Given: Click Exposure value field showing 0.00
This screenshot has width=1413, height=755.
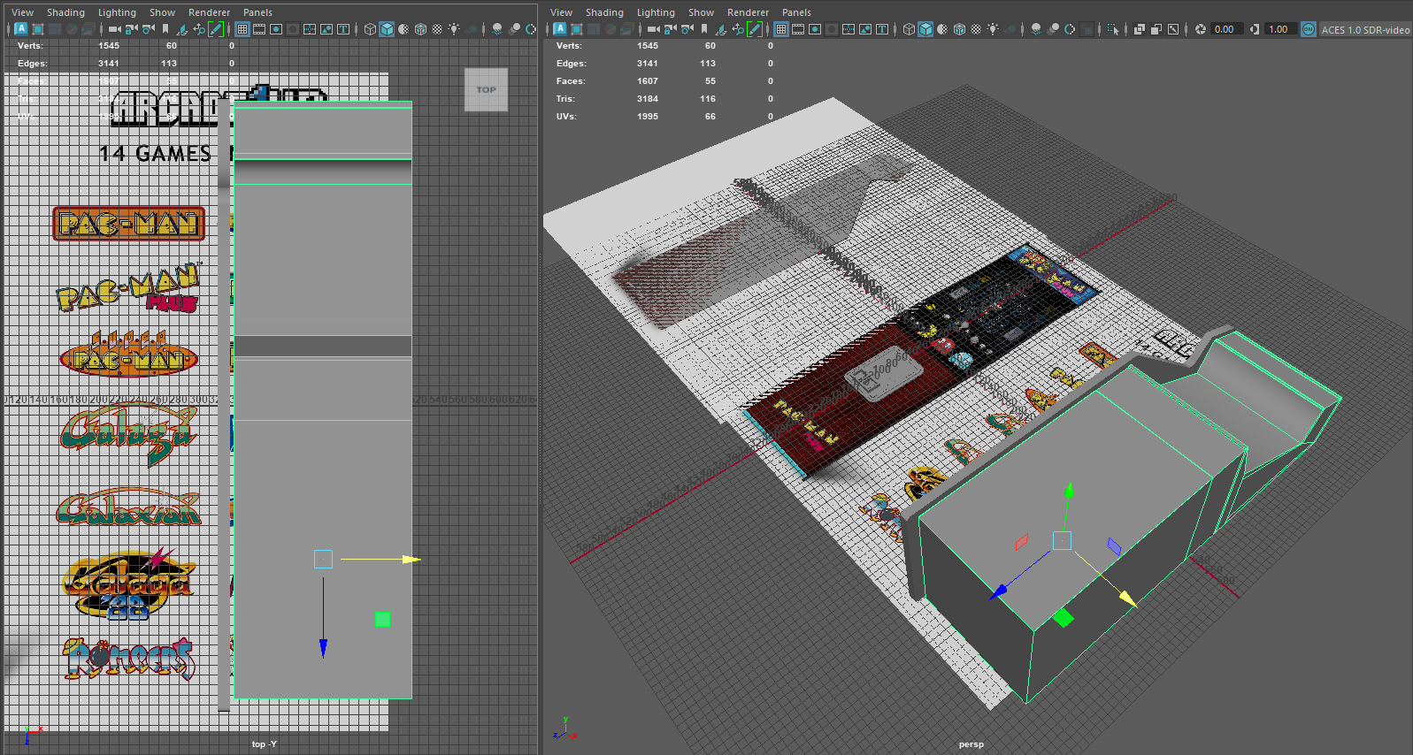Looking at the screenshot, I should coord(1225,29).
